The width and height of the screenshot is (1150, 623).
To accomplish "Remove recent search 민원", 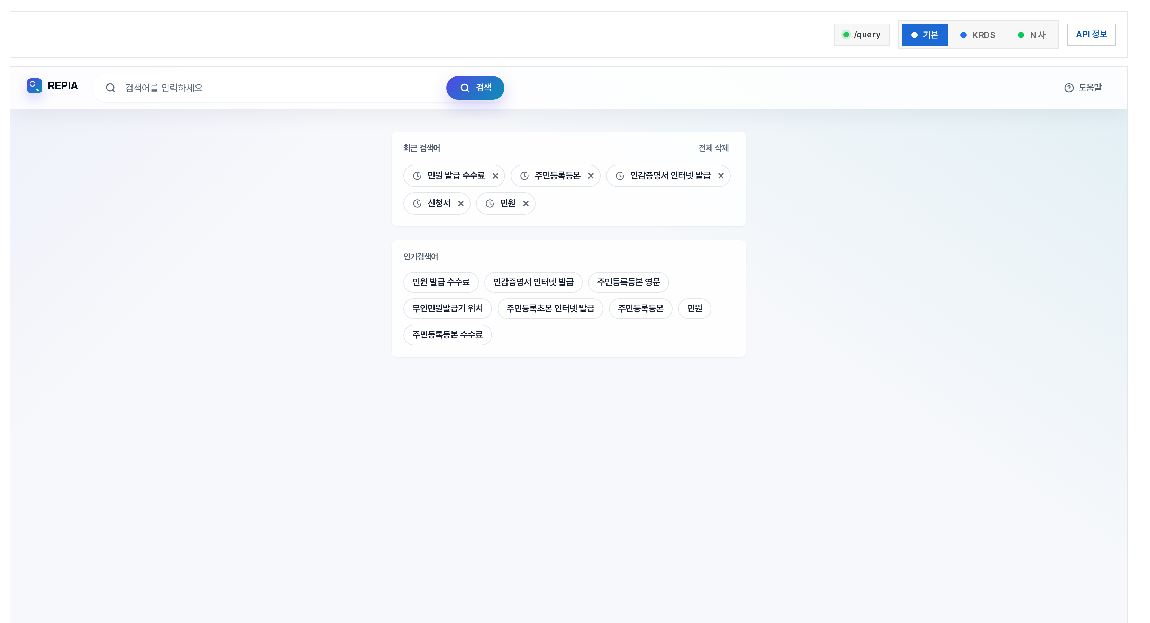I will click(x=526, y=204).
